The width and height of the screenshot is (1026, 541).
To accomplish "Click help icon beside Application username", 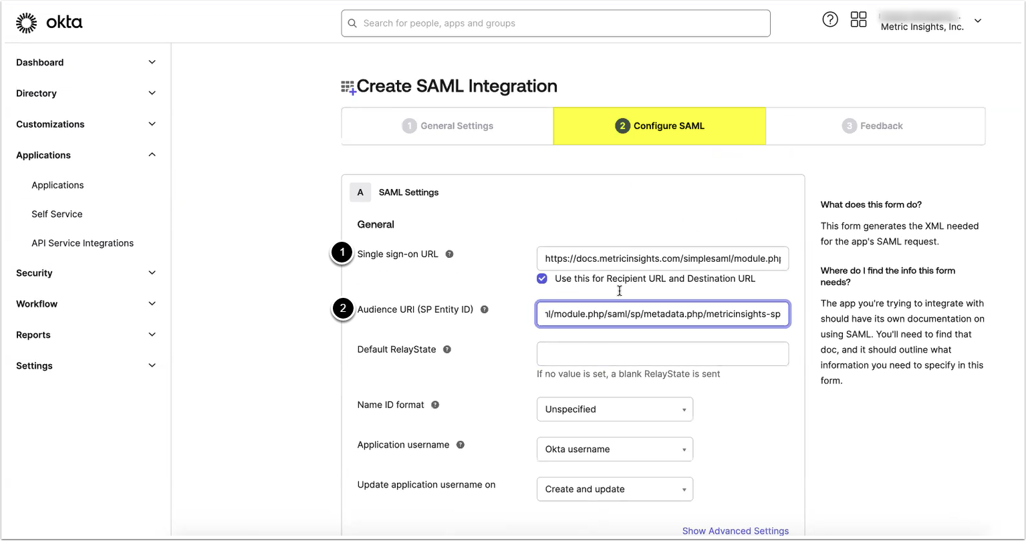I will tap(461, 445).
